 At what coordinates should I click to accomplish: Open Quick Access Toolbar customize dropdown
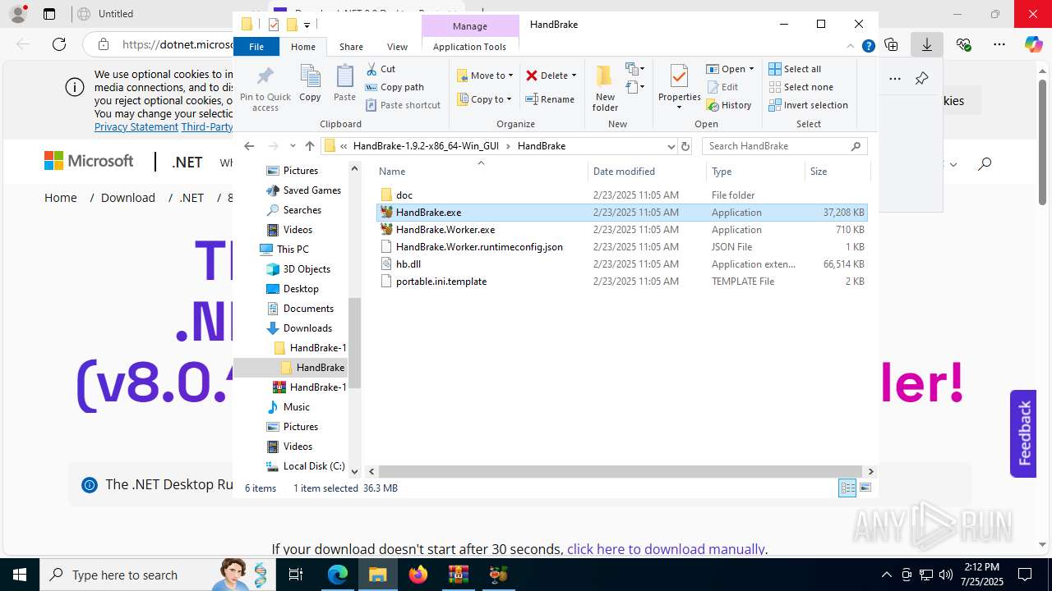(x=307, y=25)
